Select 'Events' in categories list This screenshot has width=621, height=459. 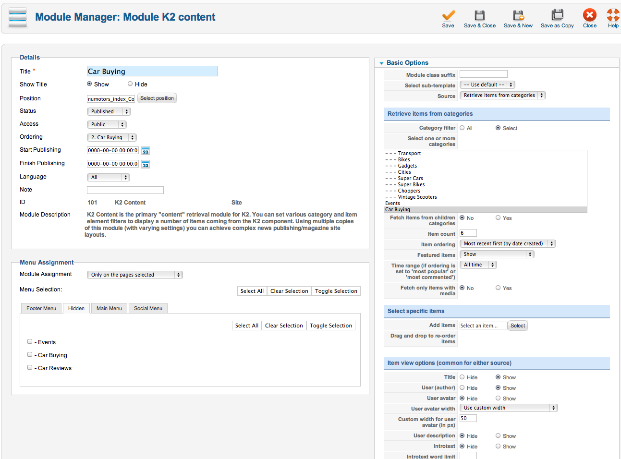(486, 203)
